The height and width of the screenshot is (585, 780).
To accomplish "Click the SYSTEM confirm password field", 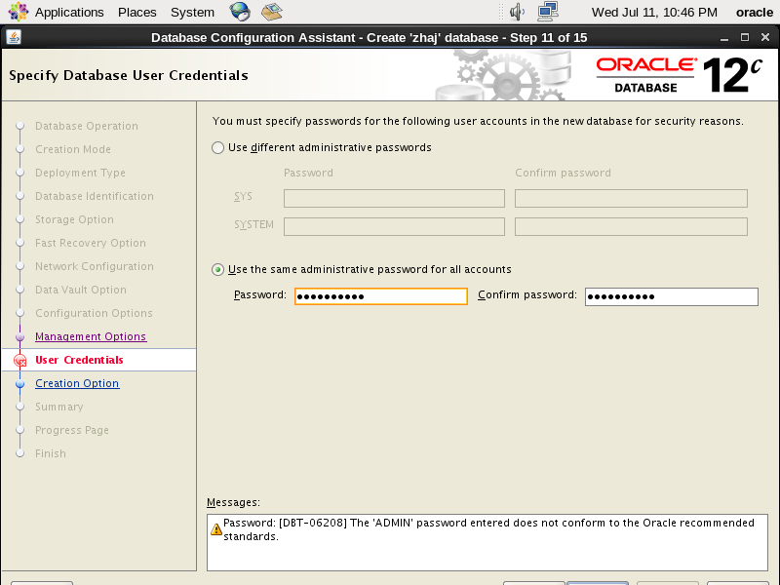I will (631, 227).
